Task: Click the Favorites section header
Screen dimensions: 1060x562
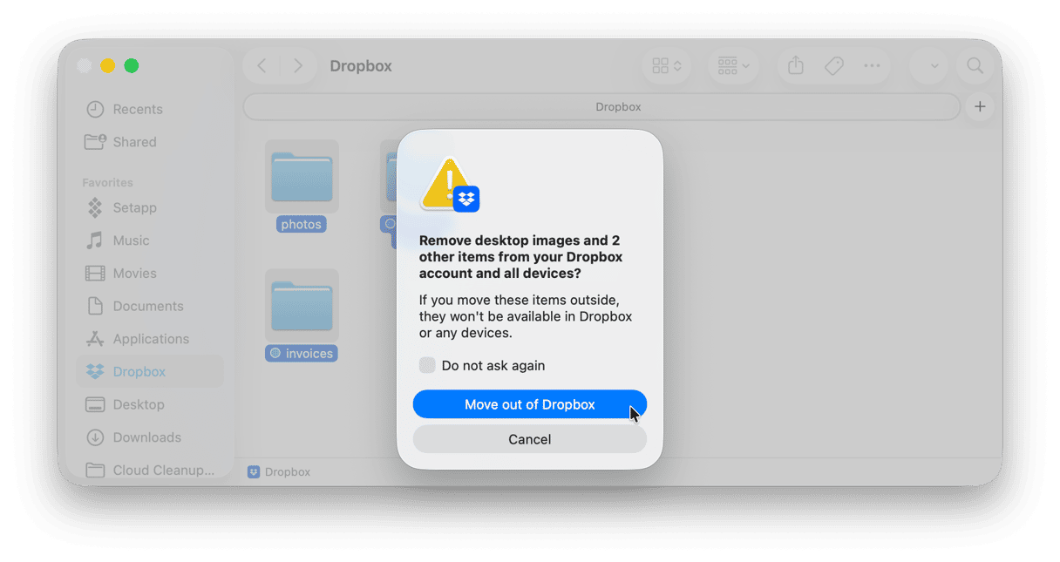Action: click(x=107, y=183)
